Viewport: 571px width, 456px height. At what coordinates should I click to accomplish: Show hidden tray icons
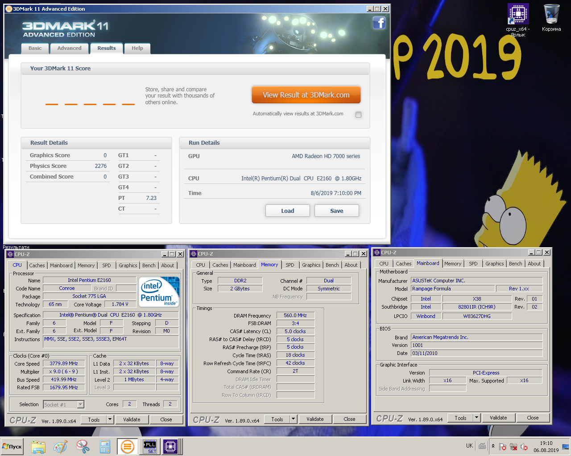(493, 446)
